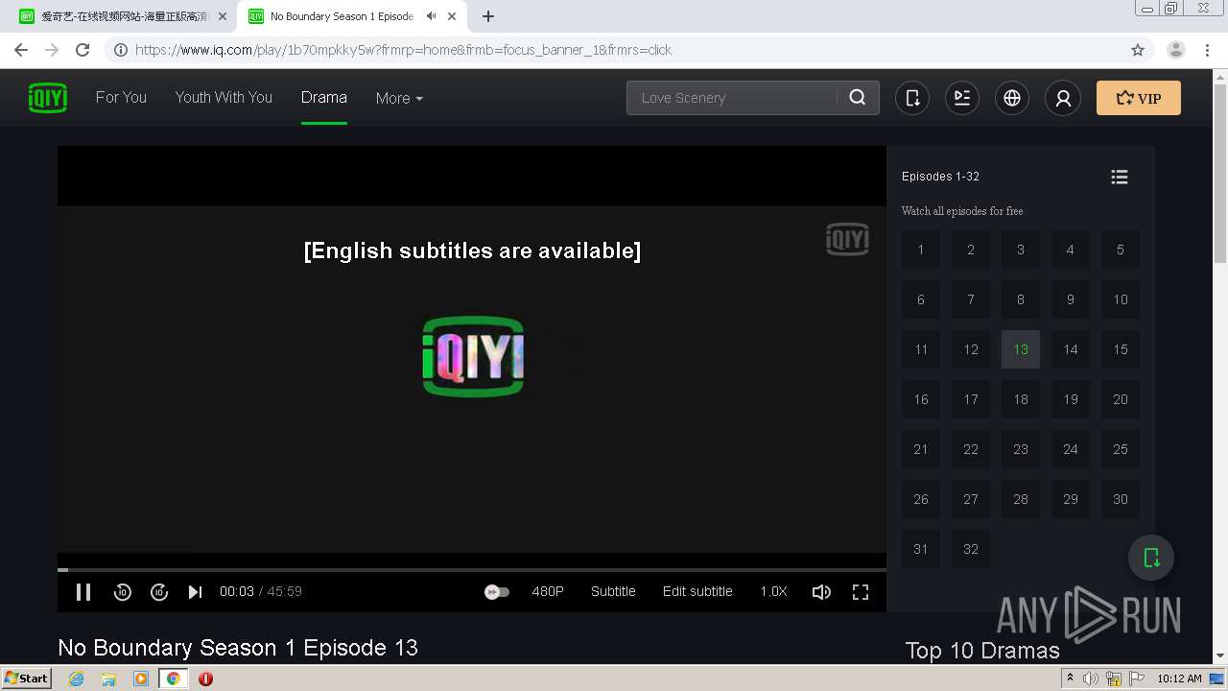The height and width of the screenshot is (691, 1228).
Task: Open the language globe selector
Action: (1012, 98)
